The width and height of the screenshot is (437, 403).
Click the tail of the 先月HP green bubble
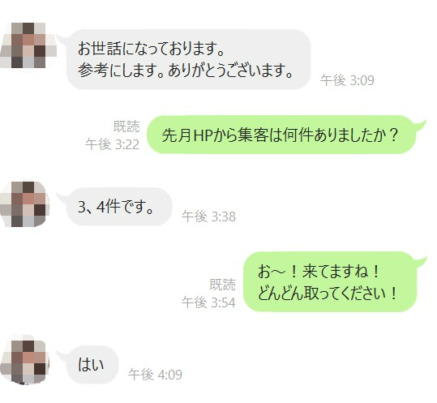click(420, 124)
